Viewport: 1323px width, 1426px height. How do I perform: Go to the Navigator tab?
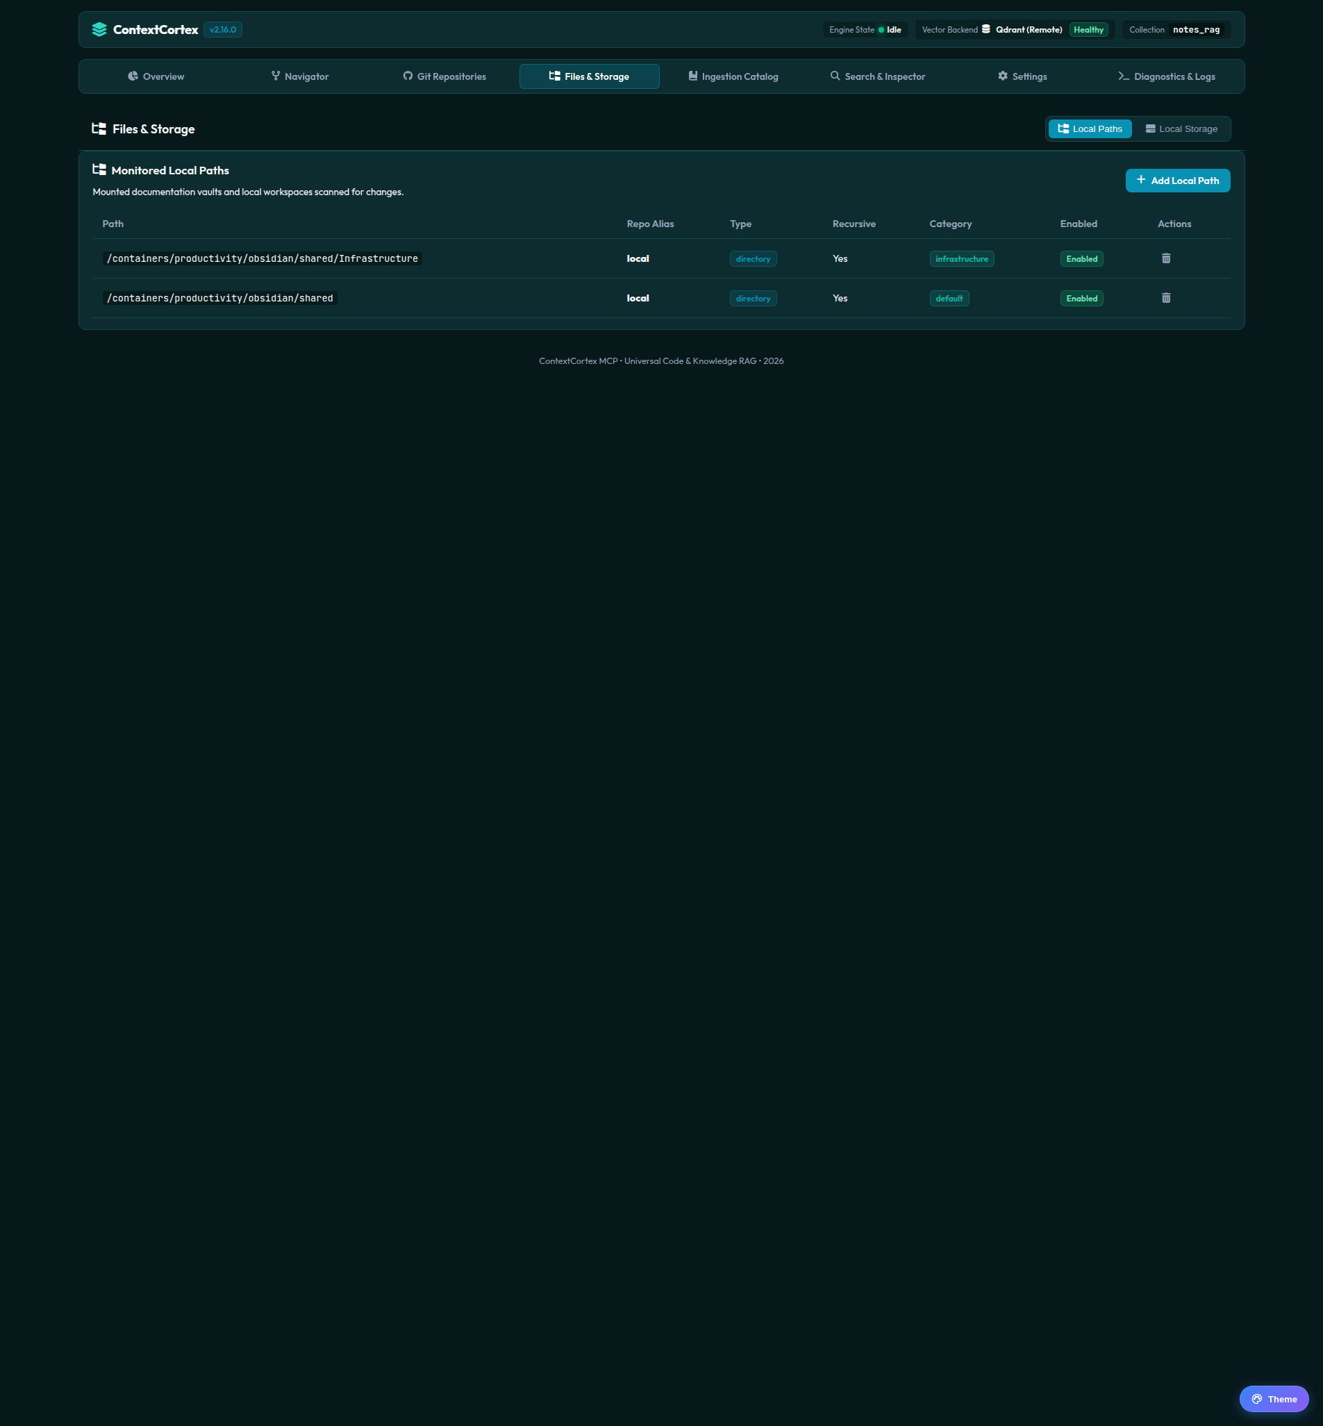point(300,76)
